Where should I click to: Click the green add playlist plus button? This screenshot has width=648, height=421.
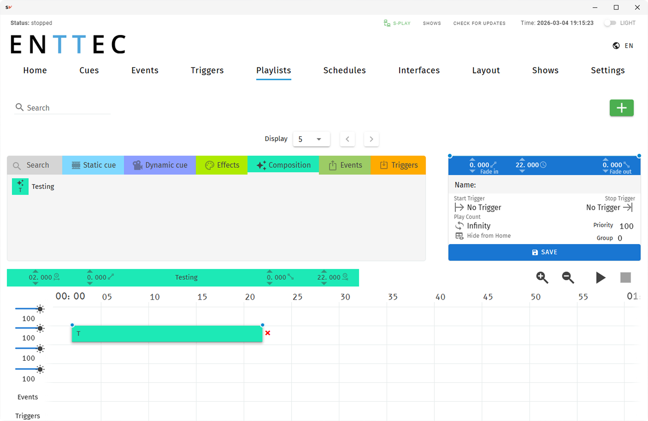click(x=621, y=108)
